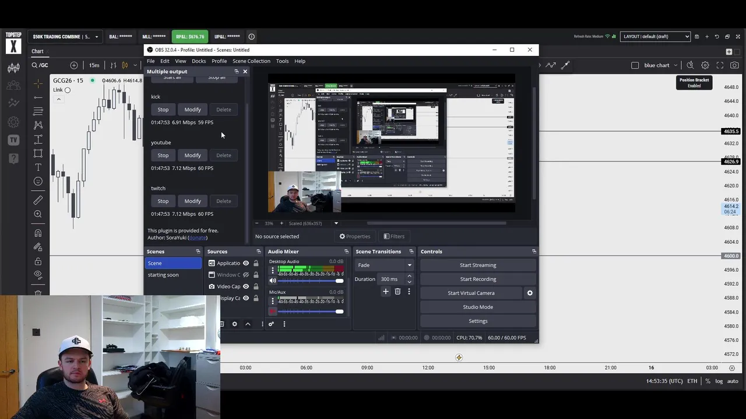Open the OBS File menu
Image resolution: width=746 pixels, height=419 pixels.
(x=150, y=61)
